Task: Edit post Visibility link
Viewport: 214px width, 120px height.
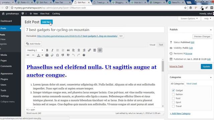Action: 191,48
